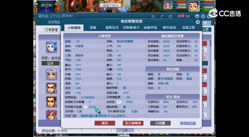Image resolution: width=249 pixels, height=137 pixels.
Task: Click the 人物状态 section header
Action: (x=104, y=36)
